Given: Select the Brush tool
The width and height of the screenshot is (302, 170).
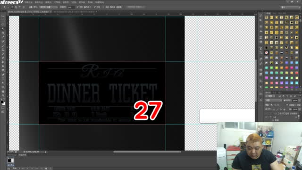Looking at the screenshot, I should [3, 45].
